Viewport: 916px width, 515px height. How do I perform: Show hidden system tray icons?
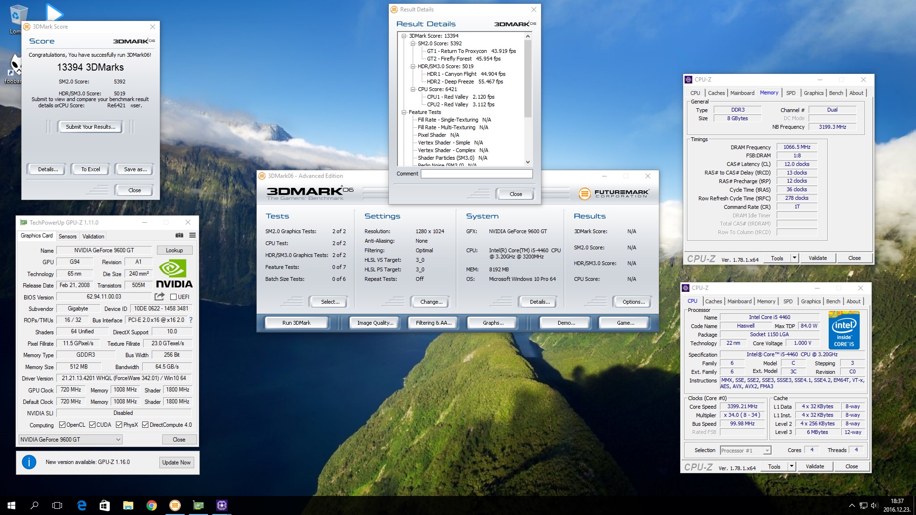pos(852,505)
